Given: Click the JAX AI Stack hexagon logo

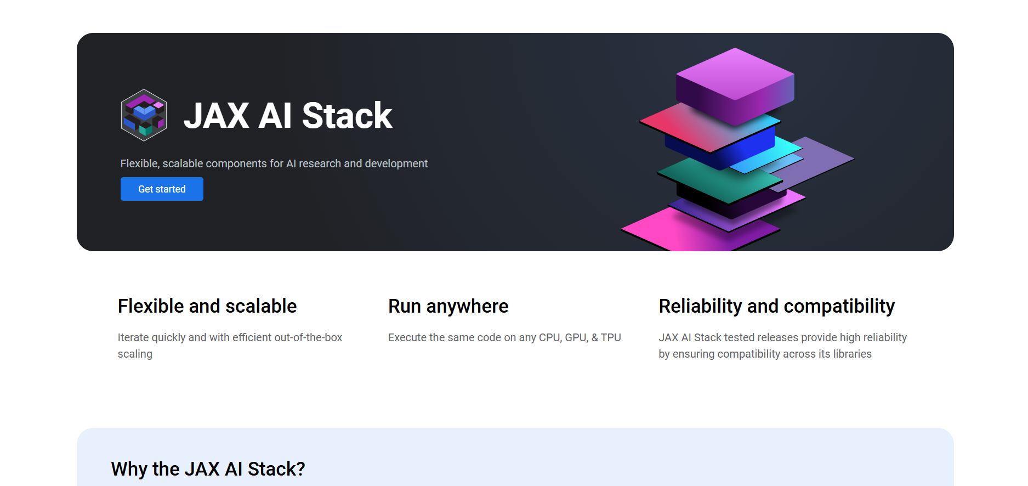Looking at the screenshot, I should (144, 115).
